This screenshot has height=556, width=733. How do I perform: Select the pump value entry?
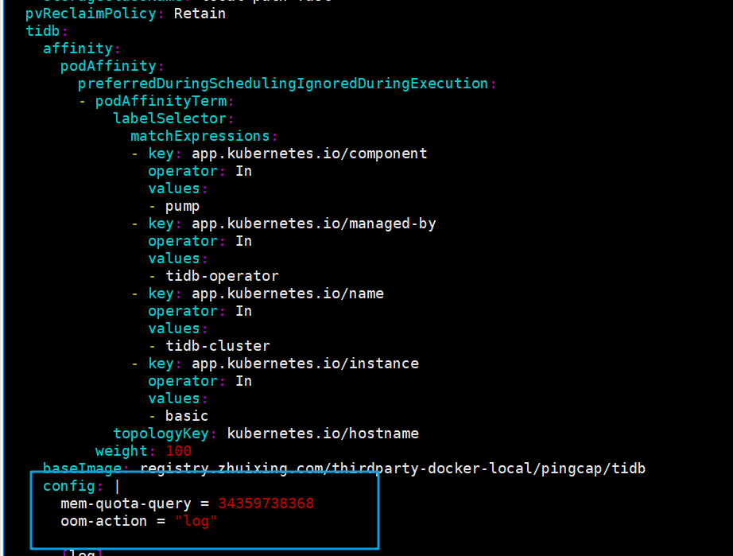point(182,206)
